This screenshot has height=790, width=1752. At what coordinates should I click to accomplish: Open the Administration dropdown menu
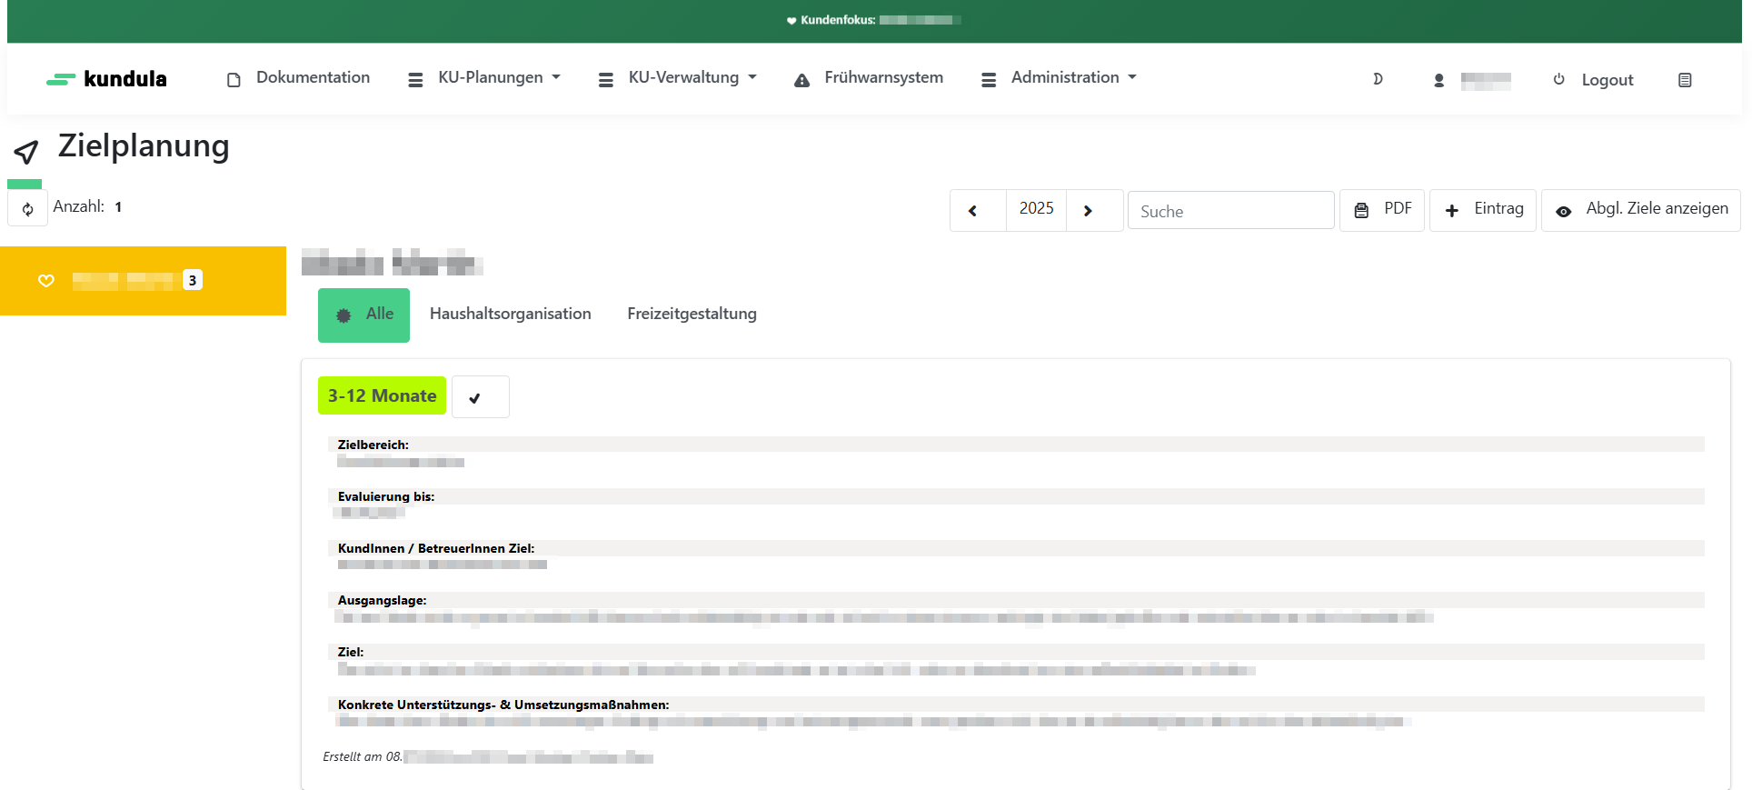click(1060, 78)
